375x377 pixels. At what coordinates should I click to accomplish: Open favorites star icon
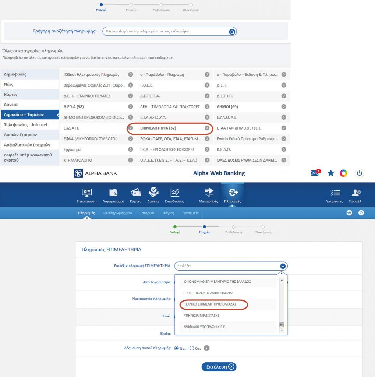331,173
